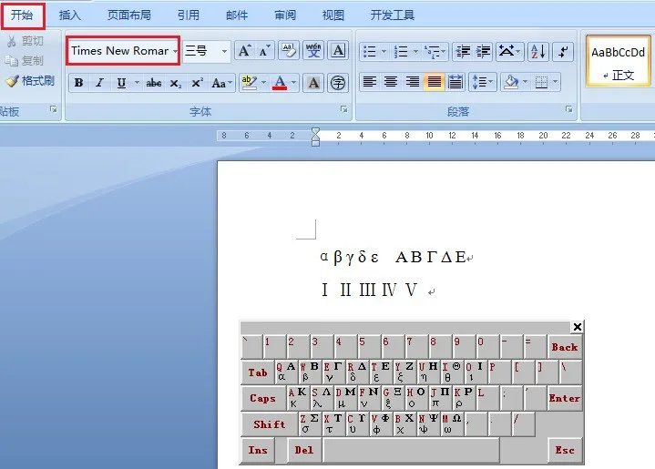Decrease paragraph indent

pos(463,51)
